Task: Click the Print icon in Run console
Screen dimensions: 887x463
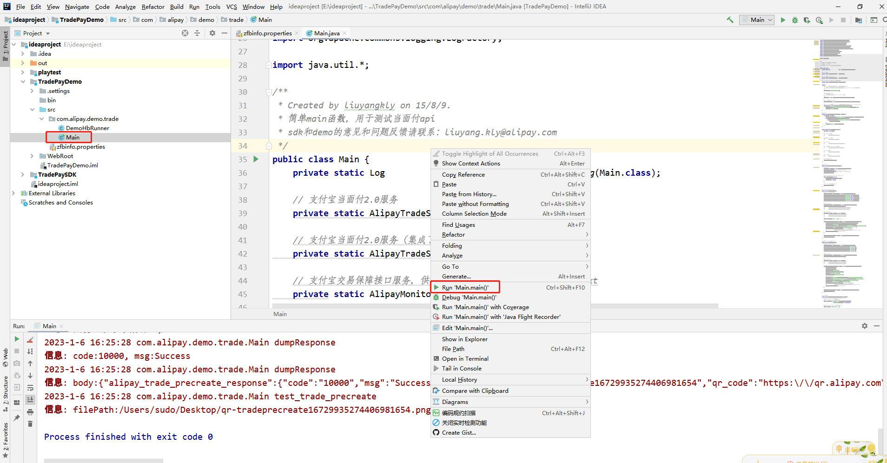Action: point(30,412)
